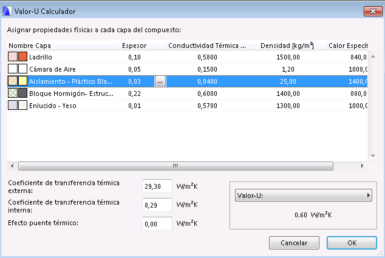Click the Enlucido - Yeso dotted pattern icon
385x258 pixels.
coord(13,105)
